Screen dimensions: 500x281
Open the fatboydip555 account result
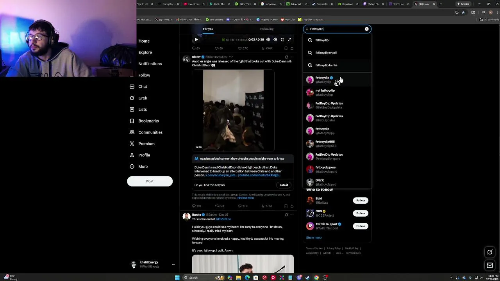click(337, 144)
